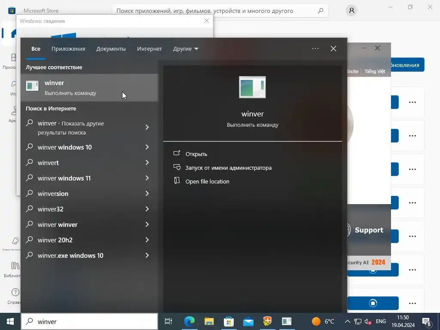
Task: Search web for winversion
Action: click(89, 193)
